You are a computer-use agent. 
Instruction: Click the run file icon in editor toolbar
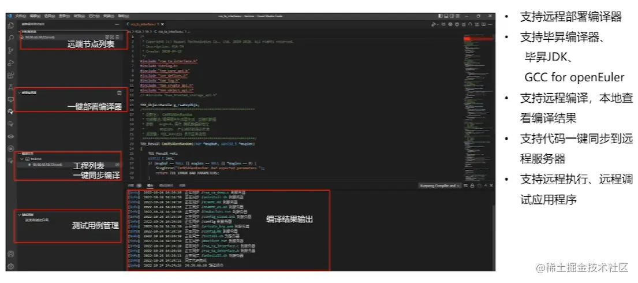tap(434, 24)
